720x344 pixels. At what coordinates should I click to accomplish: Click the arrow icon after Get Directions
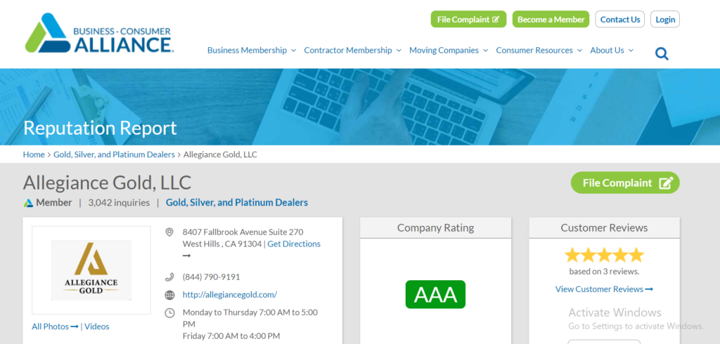point(186,256)
